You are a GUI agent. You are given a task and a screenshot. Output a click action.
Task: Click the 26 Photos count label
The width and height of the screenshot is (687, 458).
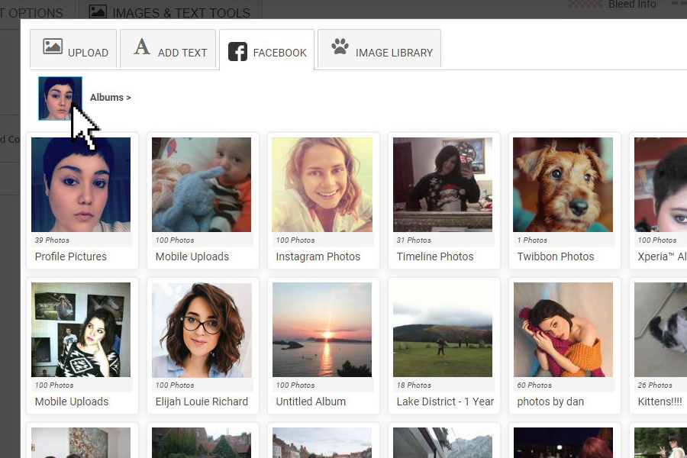pyautogui.click(x=655, y=385)
